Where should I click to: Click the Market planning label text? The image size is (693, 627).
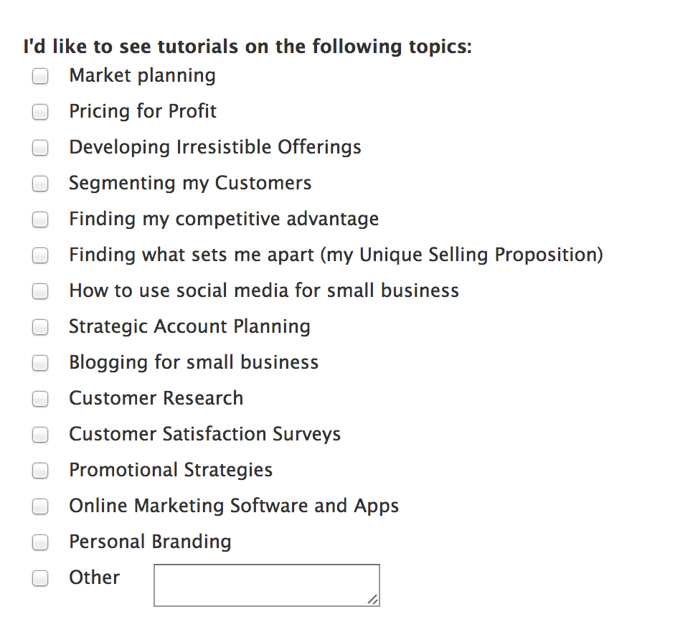(x=142, y=75)
